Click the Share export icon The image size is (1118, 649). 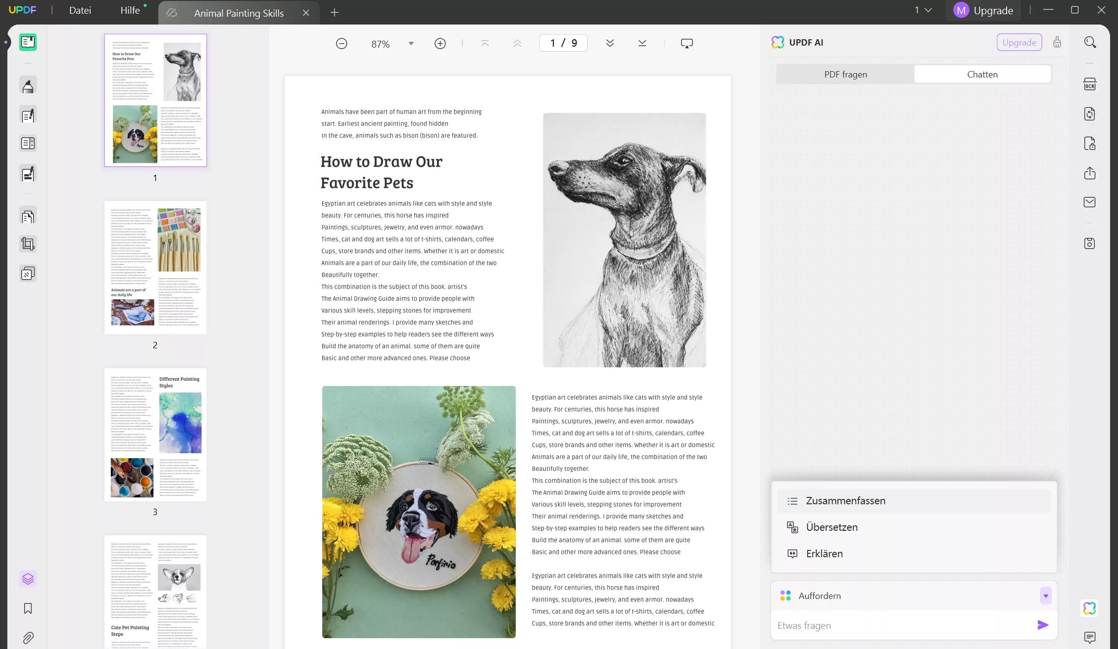[1090, 173]
